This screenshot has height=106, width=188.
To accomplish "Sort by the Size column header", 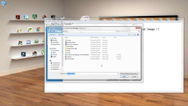I will 115,37.
